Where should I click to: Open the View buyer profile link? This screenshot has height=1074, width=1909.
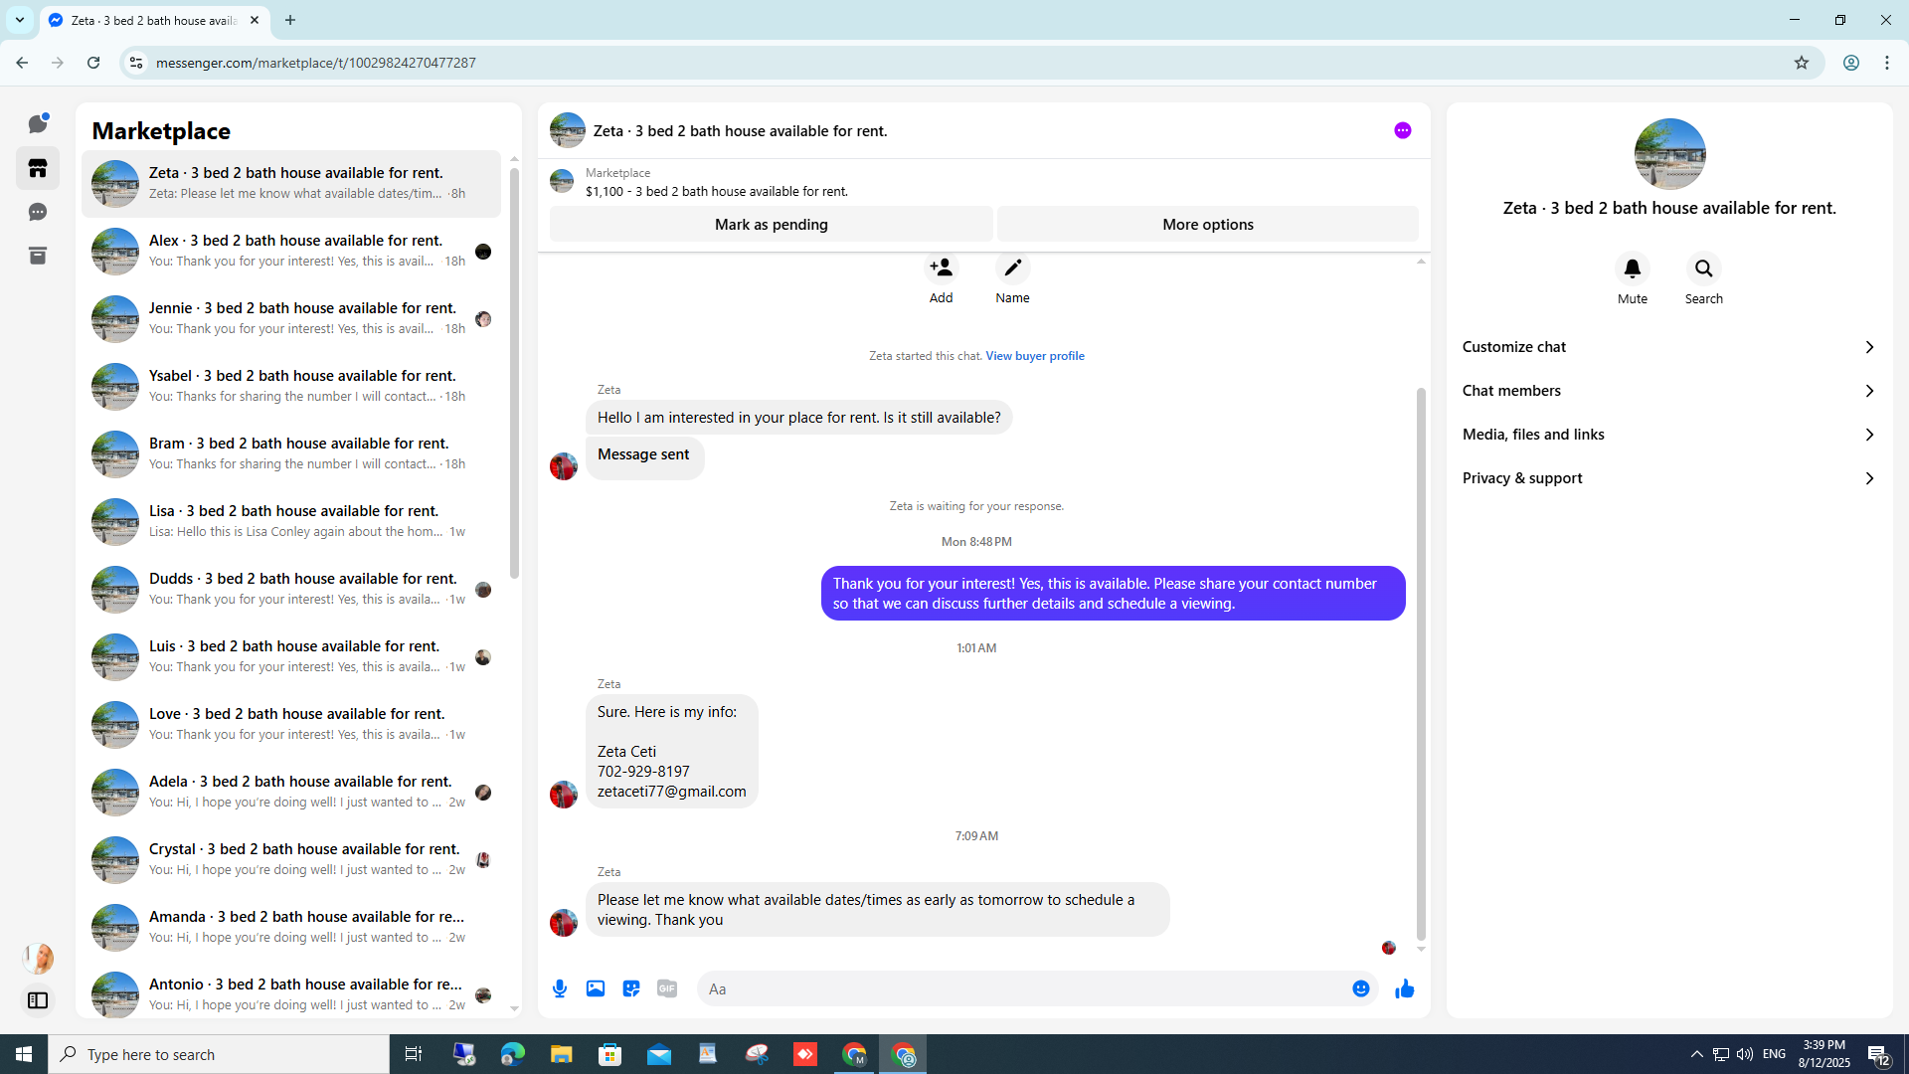pyautogui.click(x=1034, y=356)
